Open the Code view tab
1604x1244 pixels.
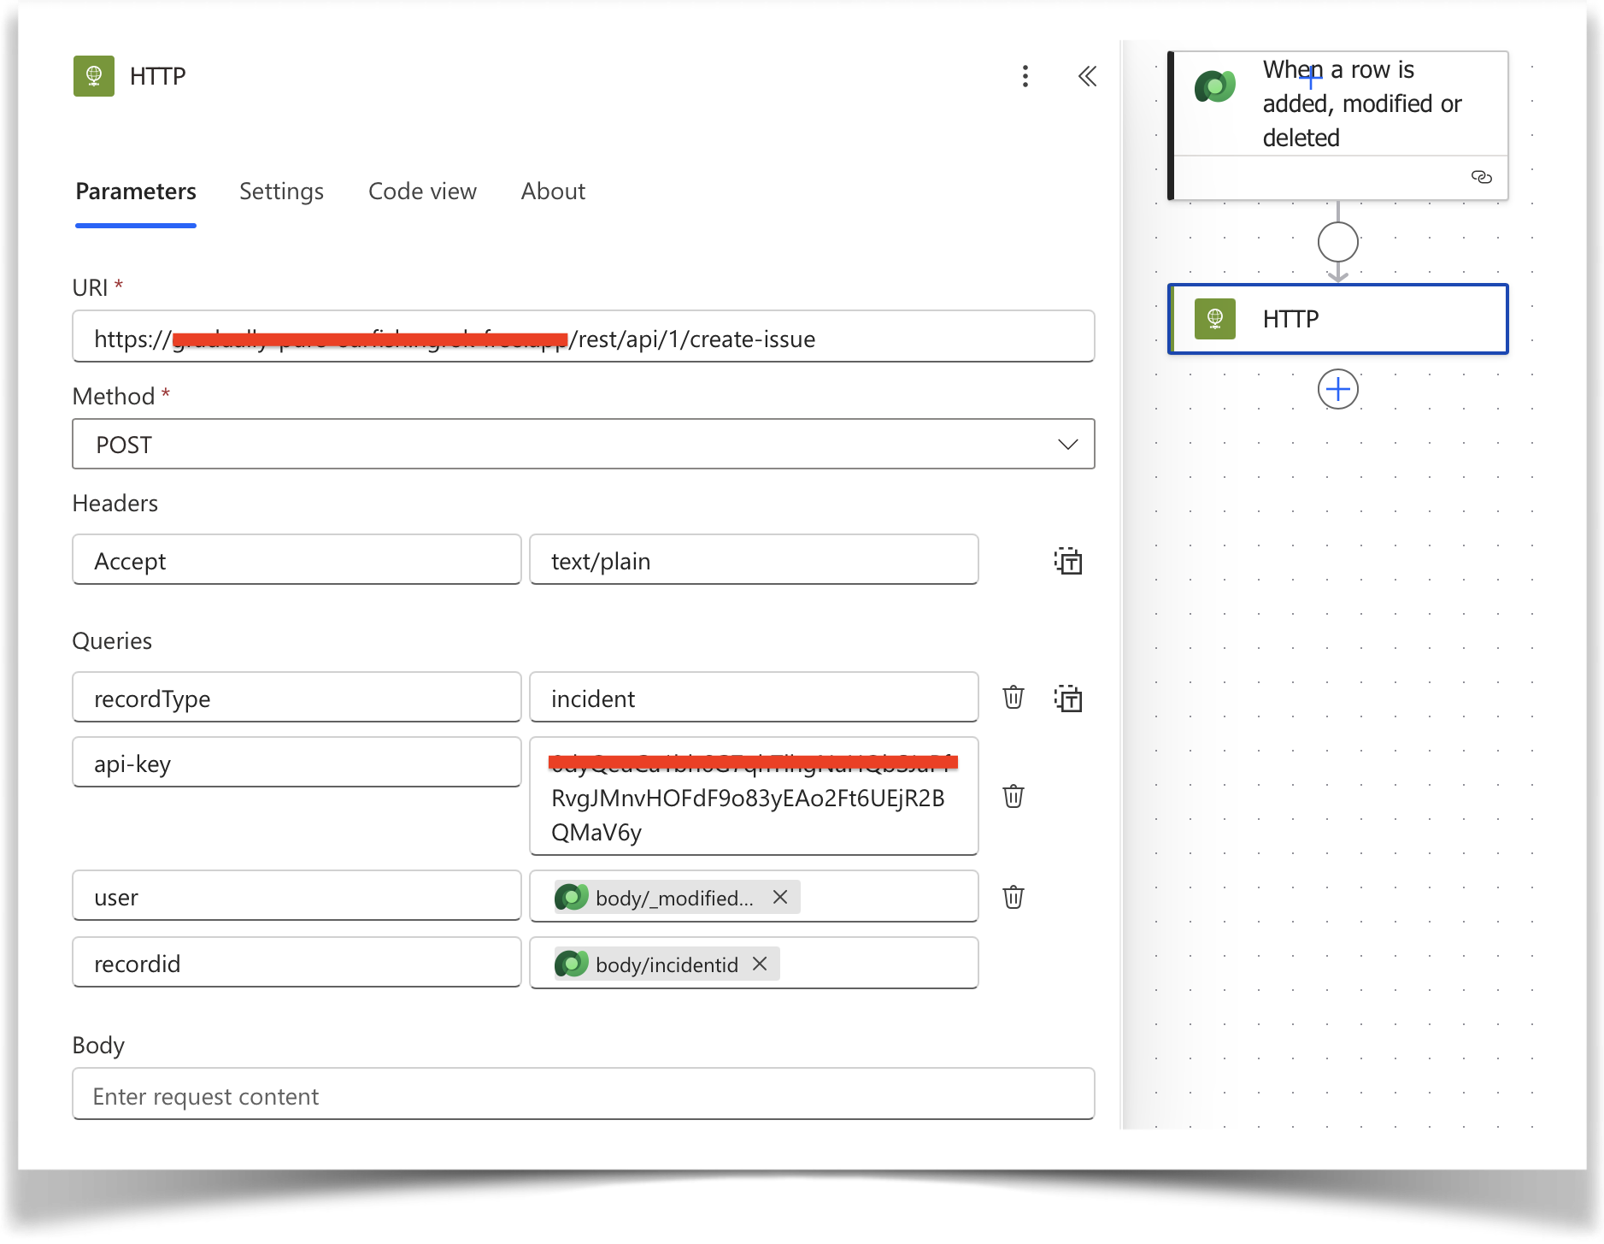tap(422, 192)
